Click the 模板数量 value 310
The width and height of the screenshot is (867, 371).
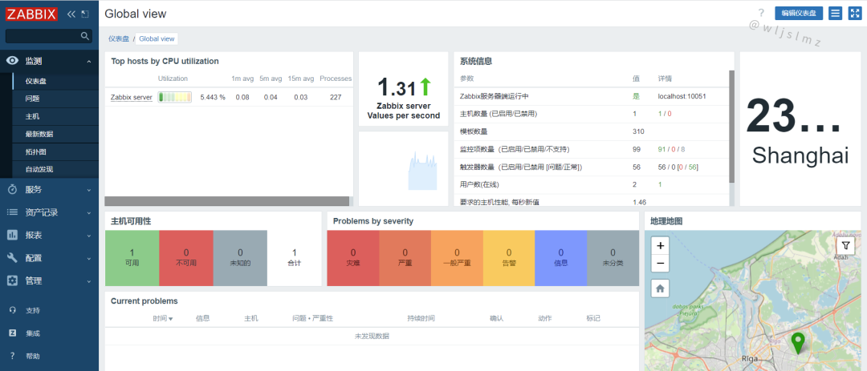click(x=639, y=131)
